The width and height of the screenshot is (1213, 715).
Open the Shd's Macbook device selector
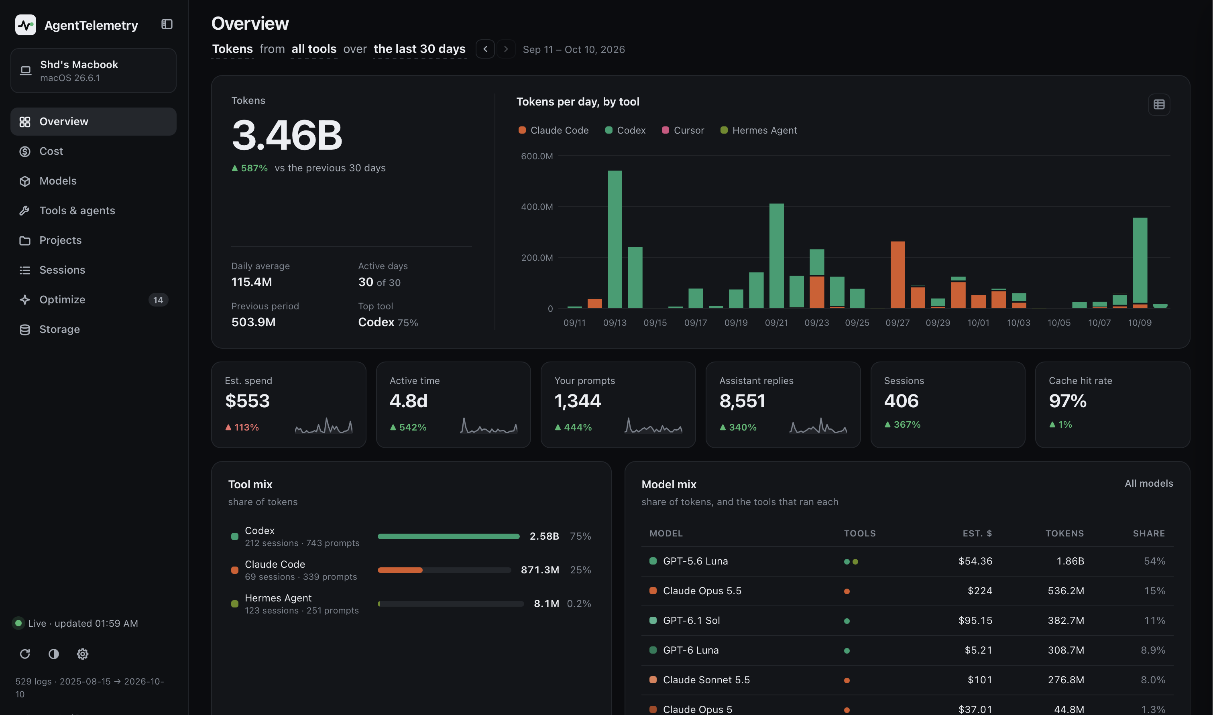click(94, 71)
